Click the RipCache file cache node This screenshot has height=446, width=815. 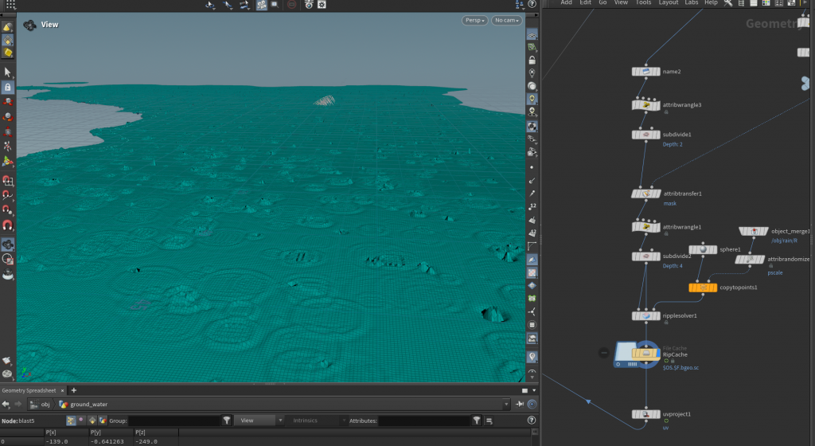645,354
